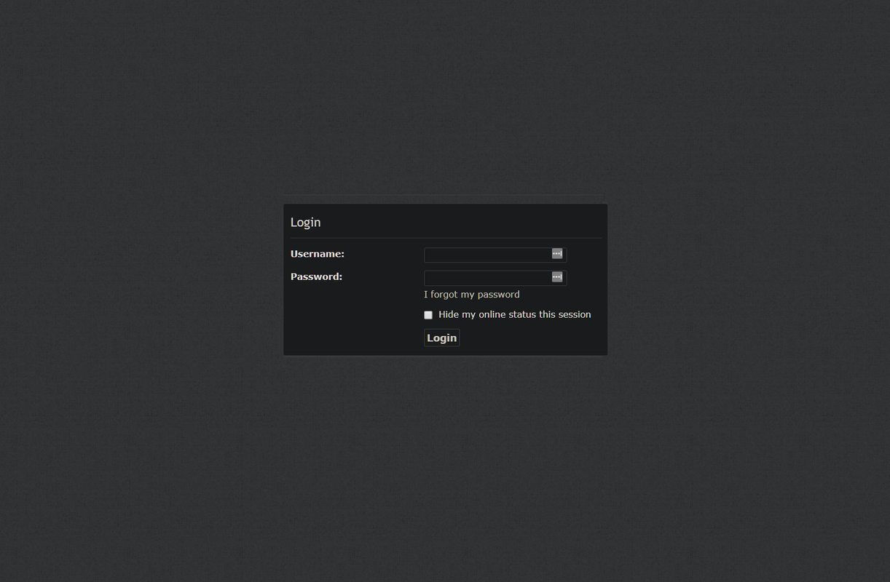Screen dimensions: 890x582
Task: Click the Password: label
Action: tap(317, 276)
